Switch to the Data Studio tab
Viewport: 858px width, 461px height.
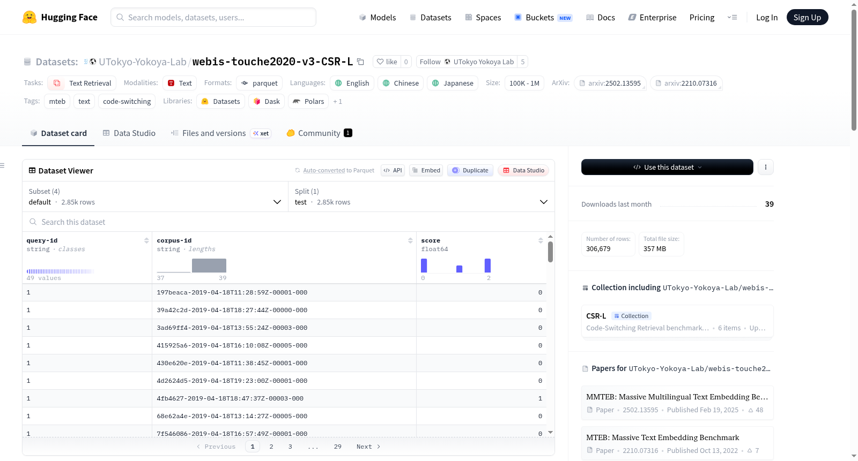pos(129,133)
